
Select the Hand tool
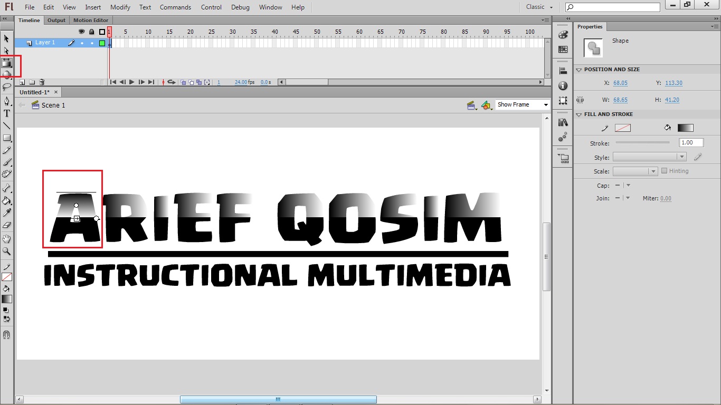pos(7,239)
